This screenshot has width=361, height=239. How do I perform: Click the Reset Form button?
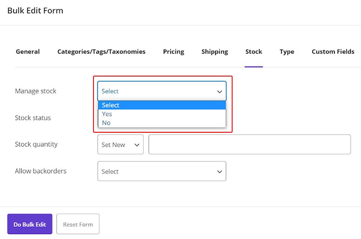point(78,225)
